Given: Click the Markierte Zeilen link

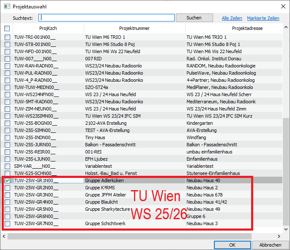Looking at the screenshot, I should coord(263,18).
